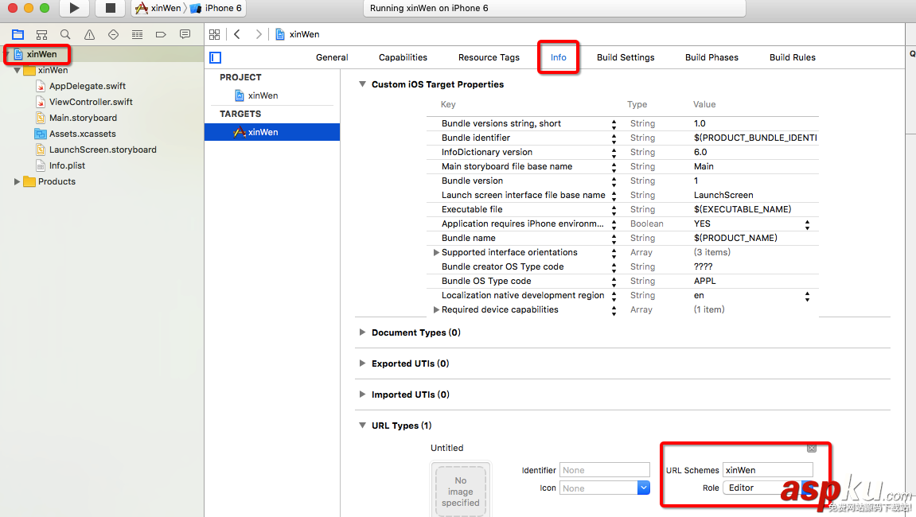Click Bundle identifier key stepper
The width and height of the screenshot is (916, 517).
pyautogui.click(x=614, y=138)
